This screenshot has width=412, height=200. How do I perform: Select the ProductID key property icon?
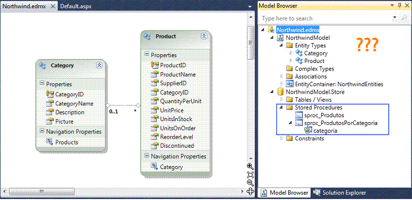pos(155,65)
